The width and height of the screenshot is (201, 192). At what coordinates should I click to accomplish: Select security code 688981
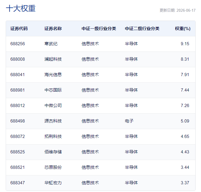(17, 90)
